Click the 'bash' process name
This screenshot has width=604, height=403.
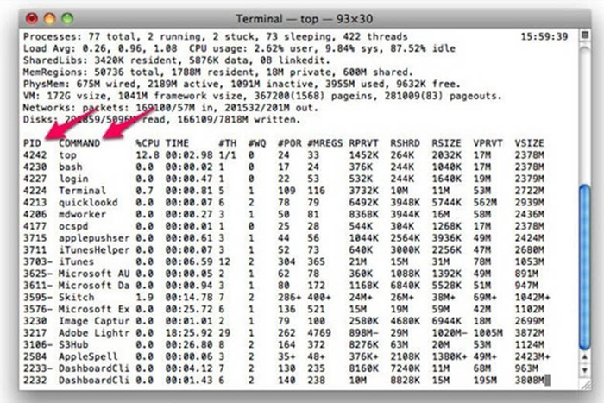(x=71, y=167)
